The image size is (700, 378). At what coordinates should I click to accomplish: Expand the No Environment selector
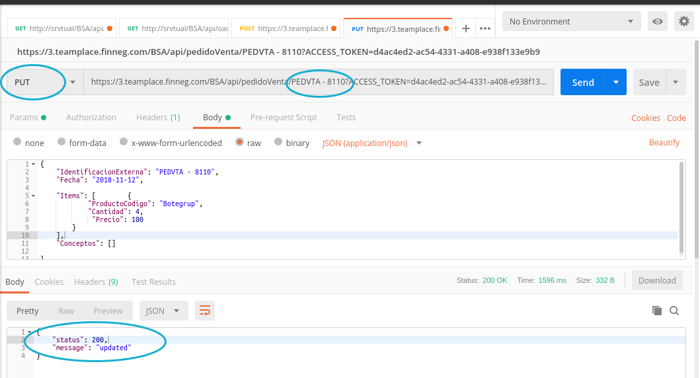[570, 22]
